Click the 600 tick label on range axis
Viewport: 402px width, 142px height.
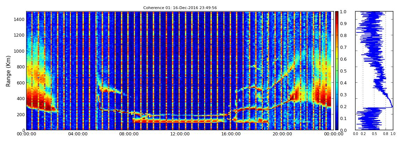click(20, 83)
